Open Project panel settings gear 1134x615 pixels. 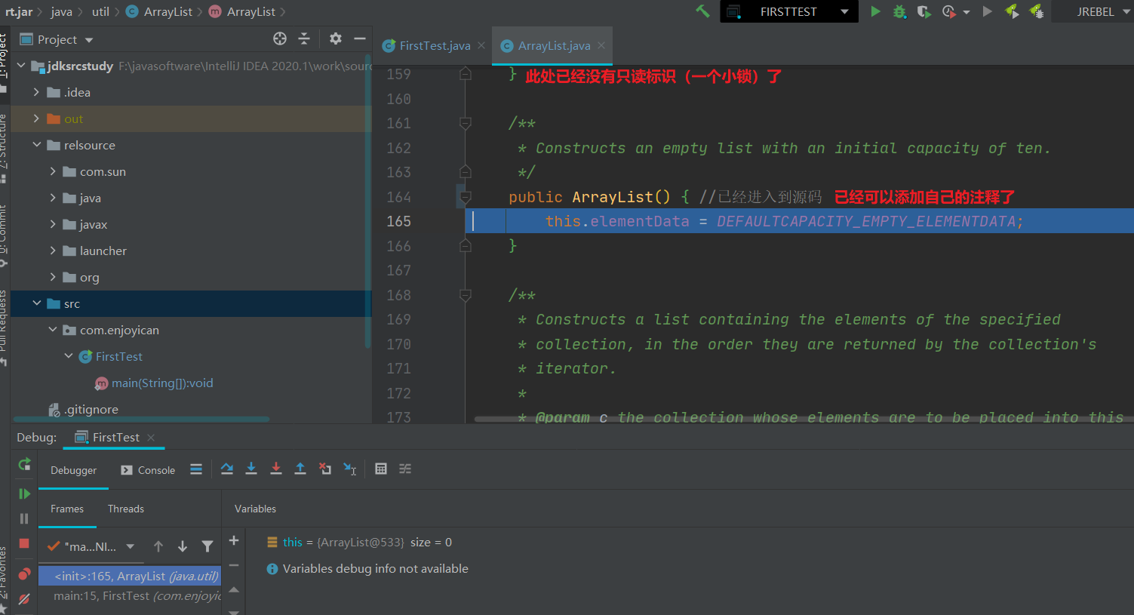pos(336,38)
